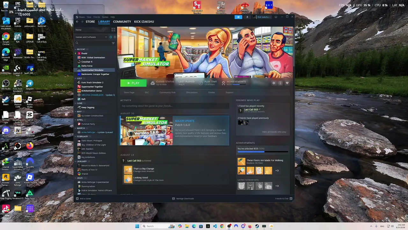This screenshot has width=408, height=230.
Task: Click the green PLAY button
Action: point(133,83)
